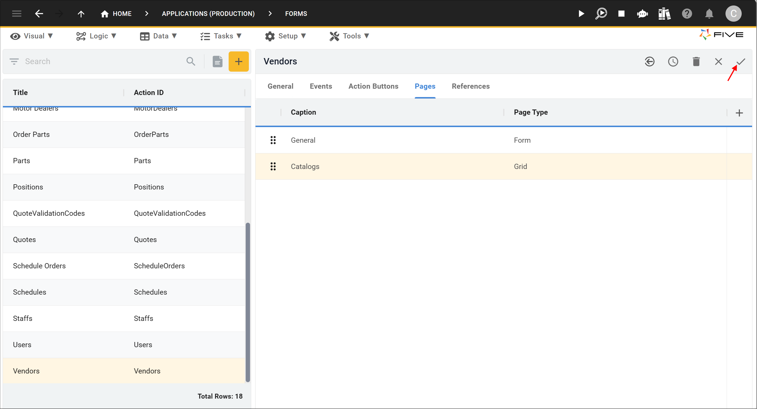
Task: Open the chatbot assistant icon
Action: coord(642,14)
